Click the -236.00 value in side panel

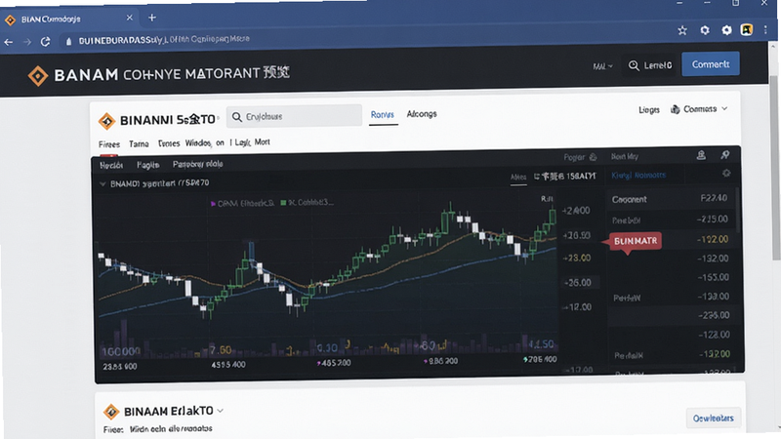point(714,315)
